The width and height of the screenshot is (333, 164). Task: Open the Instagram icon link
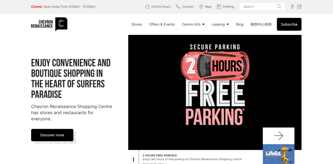tap(299, 7)
